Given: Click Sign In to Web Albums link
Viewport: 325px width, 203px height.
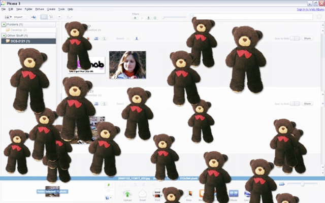Looking at the screenshot, I should click(x=310, y=10).
